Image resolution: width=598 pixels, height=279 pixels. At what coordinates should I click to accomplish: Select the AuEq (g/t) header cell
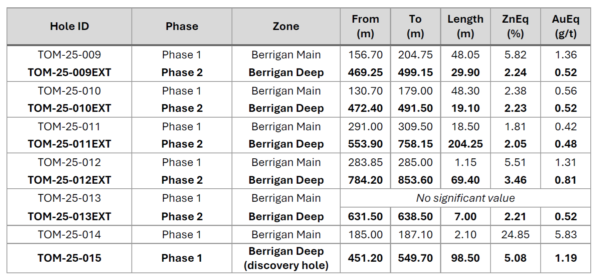tap(566, 27)
